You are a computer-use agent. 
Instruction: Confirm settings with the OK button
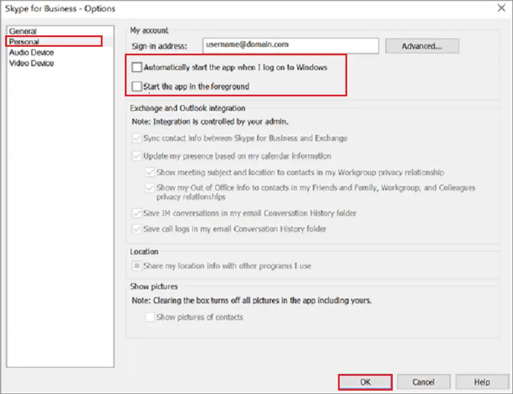click(x=365, y=382)
